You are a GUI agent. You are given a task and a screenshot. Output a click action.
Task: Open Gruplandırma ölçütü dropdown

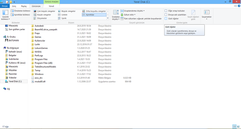coord(133,11)
